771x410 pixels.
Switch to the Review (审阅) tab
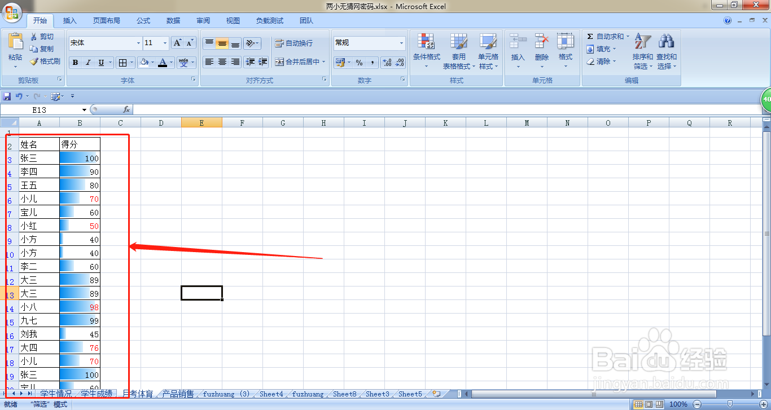(203, 21)
